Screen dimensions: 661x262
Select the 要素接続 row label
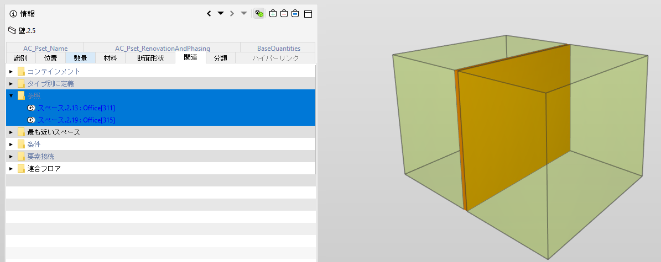pos(40,157)
